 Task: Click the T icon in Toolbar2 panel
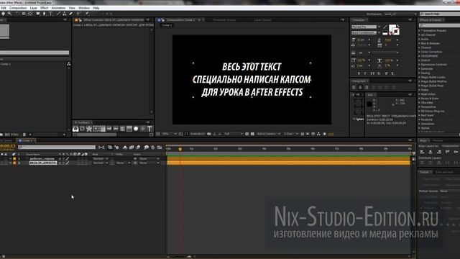coord(149,129)
